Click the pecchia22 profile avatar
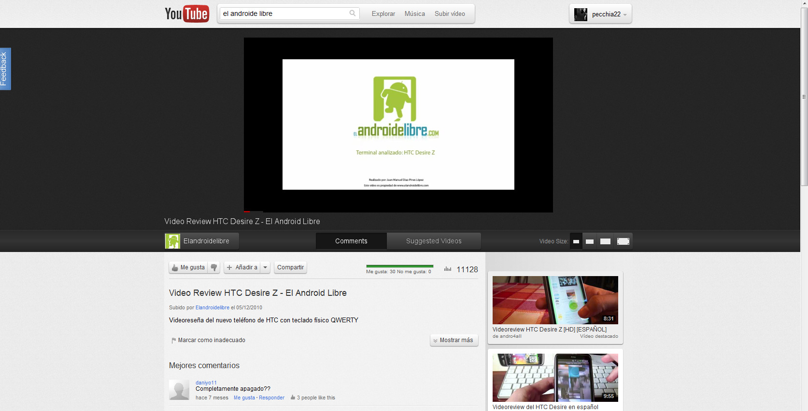The height and width of the screenshot is (411, 808). pyautogui.click(x=581, y=14)
